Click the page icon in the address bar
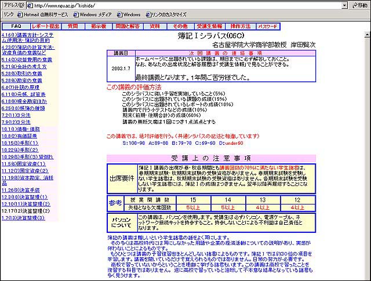371x281 pixels. coord(30,5)
